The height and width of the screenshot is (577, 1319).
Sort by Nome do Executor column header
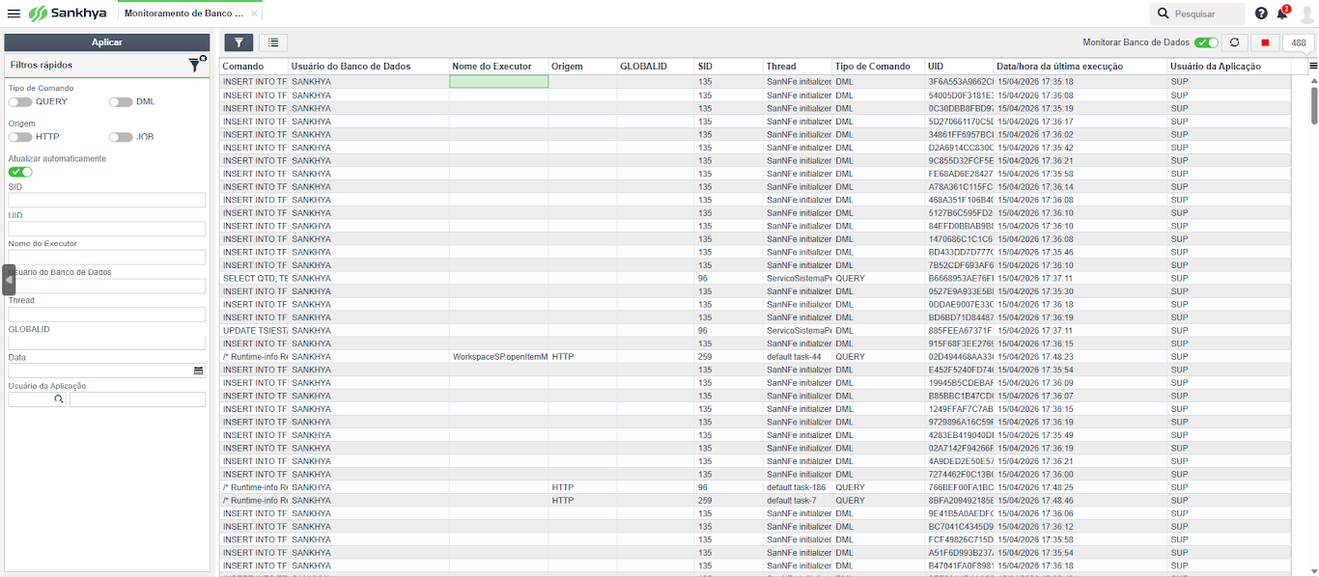pos(498,67)
